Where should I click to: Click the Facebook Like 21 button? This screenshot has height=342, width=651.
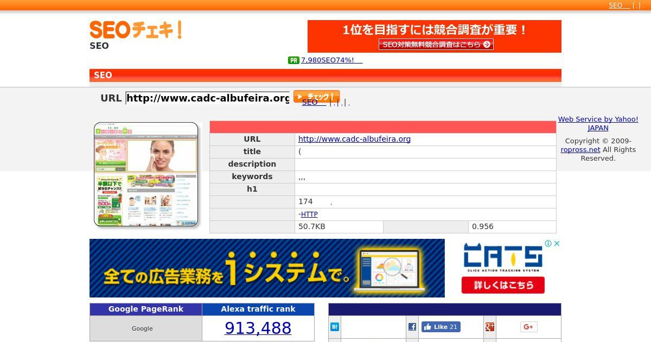pos(441,327)
